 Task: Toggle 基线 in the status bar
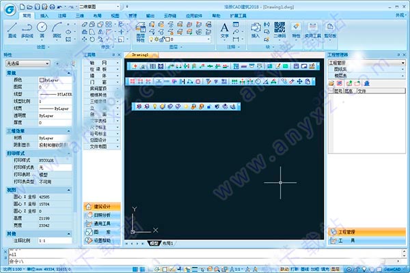click(x=305, y=269)
